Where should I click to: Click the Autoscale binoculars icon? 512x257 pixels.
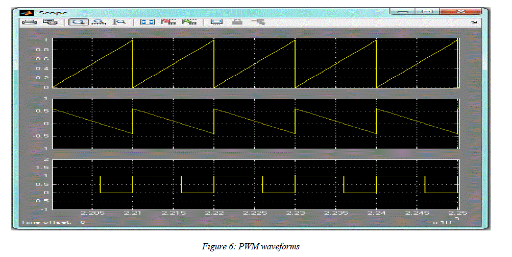click(148, 22)
